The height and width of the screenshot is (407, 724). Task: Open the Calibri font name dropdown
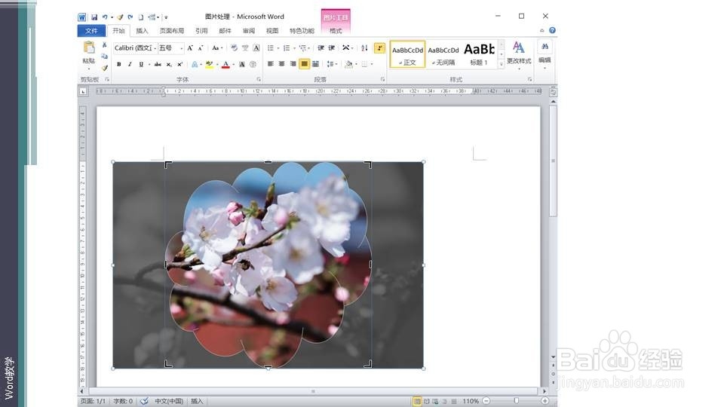(x=155, y=48)
